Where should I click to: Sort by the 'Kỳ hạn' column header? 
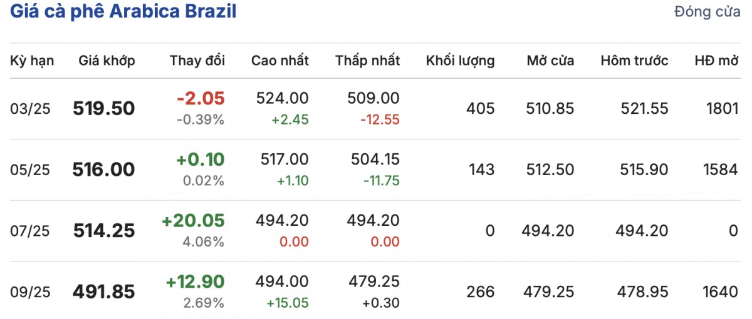pyautogui.click(x=32, y=61)
